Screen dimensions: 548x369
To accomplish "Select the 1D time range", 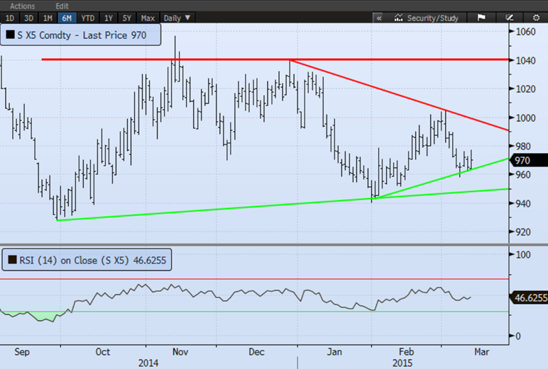I will (9, 17).
